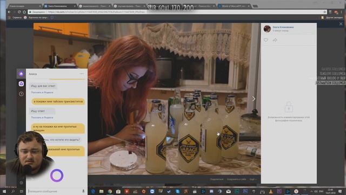
Task: Bookmark this page with the star icon
Action: coord(324,12)
